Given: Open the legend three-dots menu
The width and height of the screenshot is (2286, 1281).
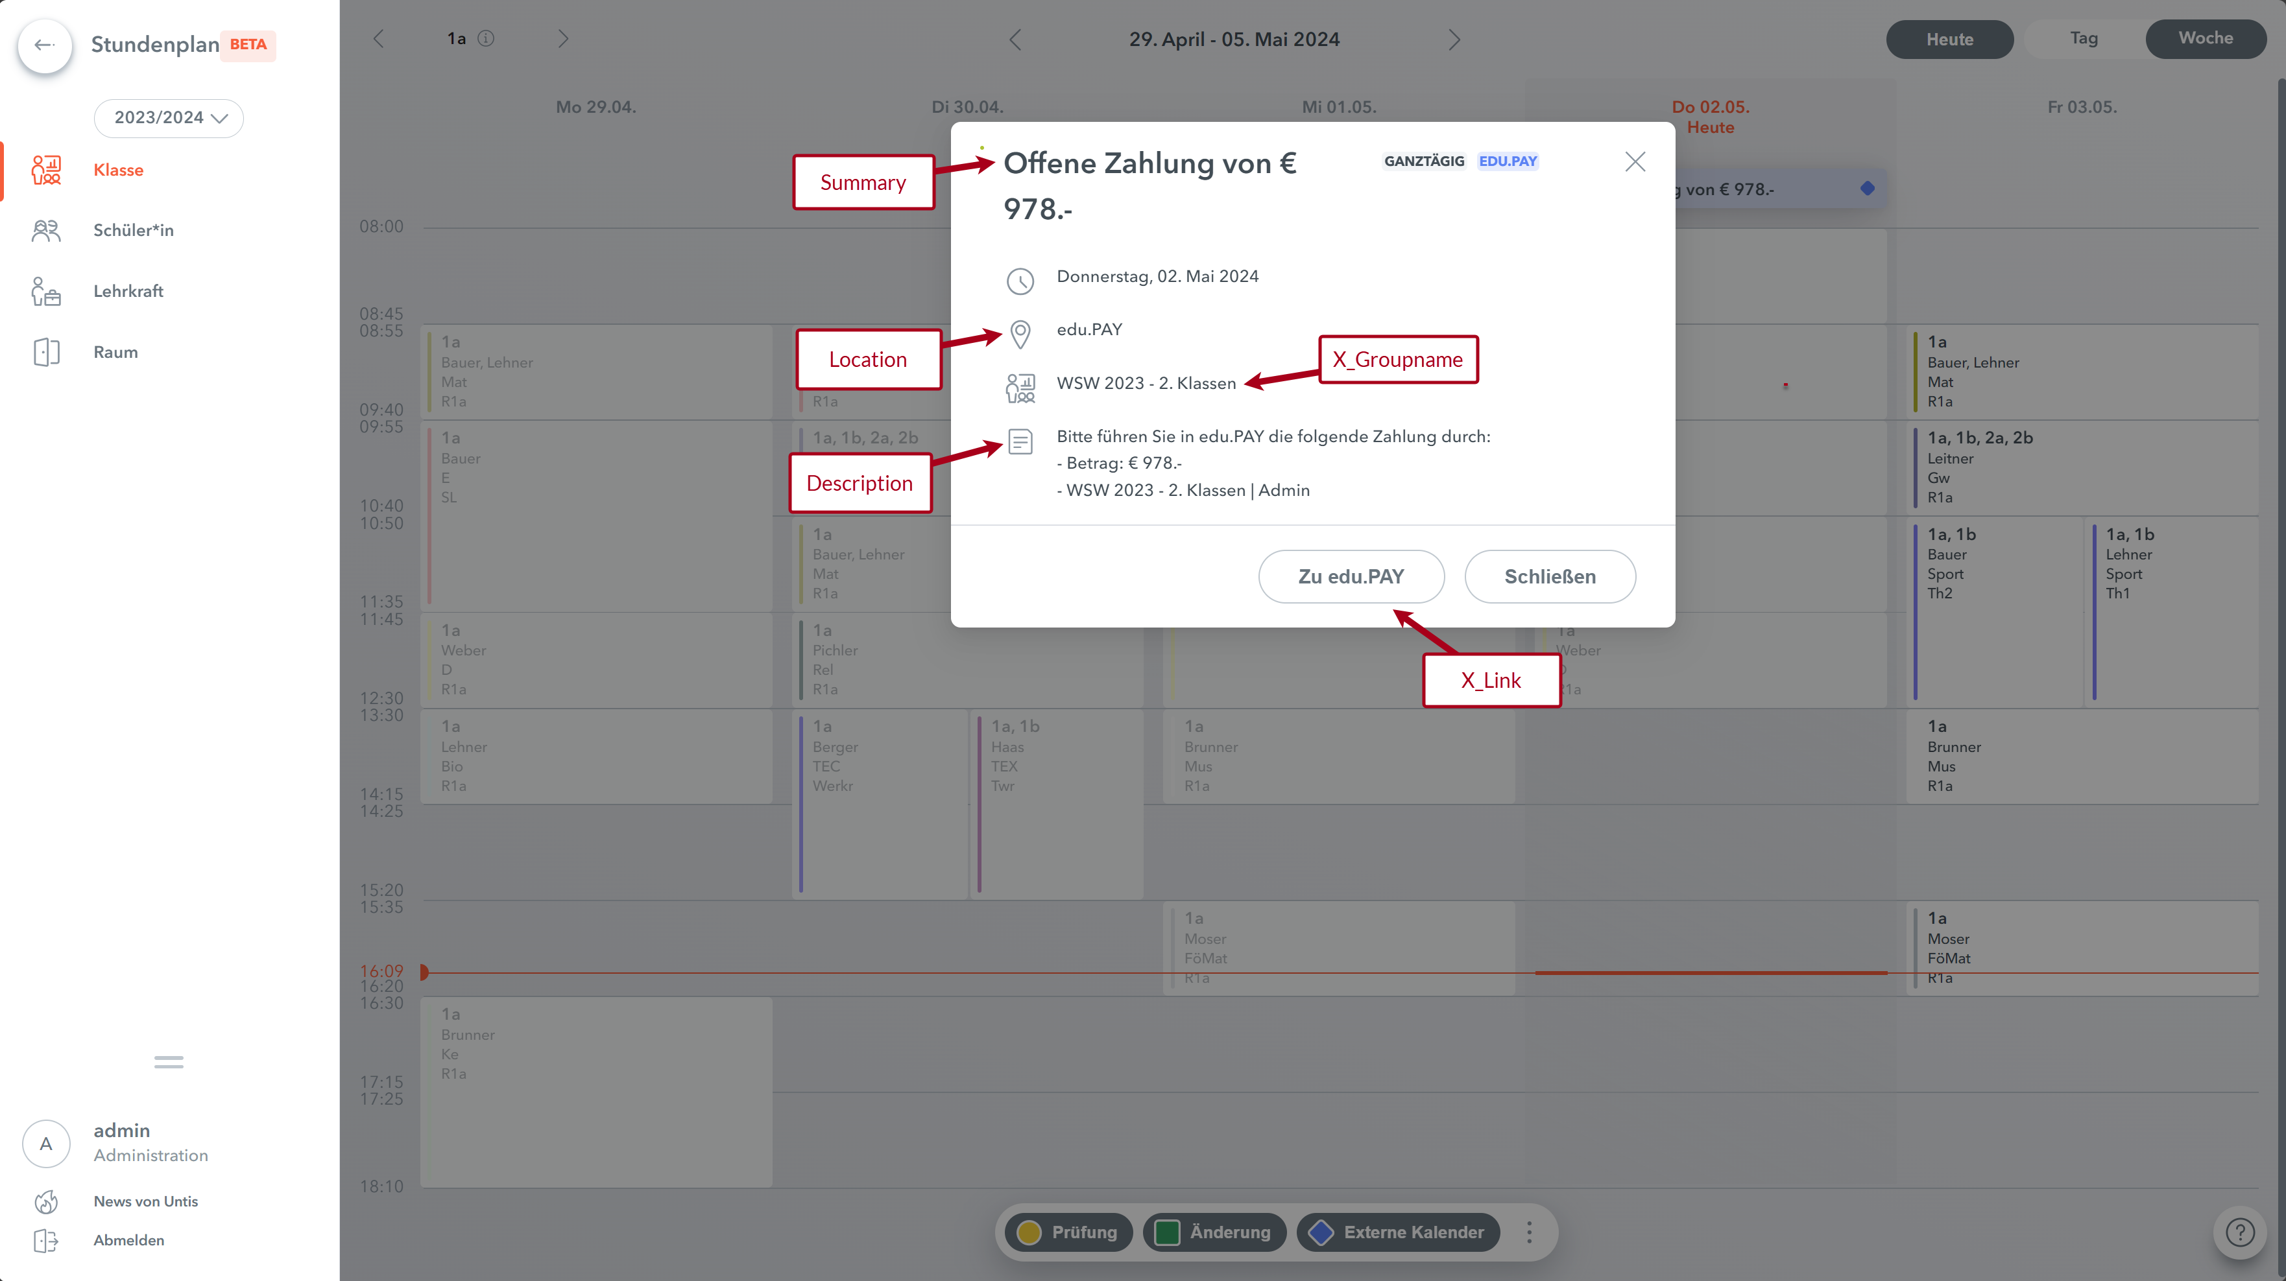Looking at the screenshot, I should coord(1528,1232).
